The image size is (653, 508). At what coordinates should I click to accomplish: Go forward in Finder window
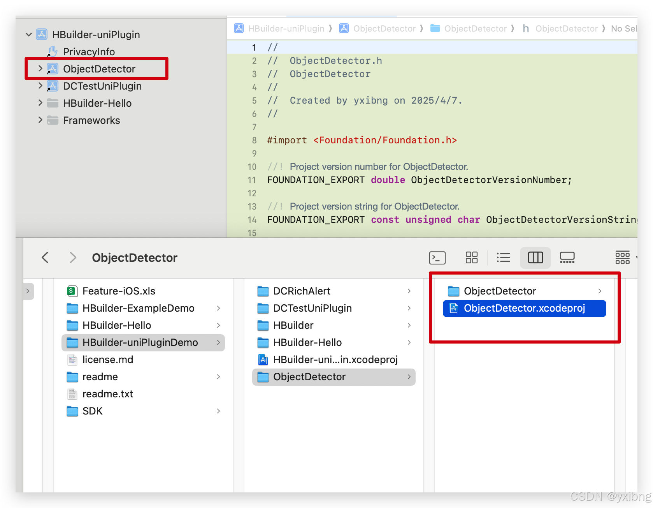73,258
